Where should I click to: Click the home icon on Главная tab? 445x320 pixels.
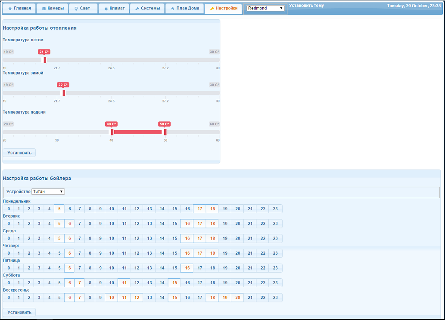coord(10,9)
